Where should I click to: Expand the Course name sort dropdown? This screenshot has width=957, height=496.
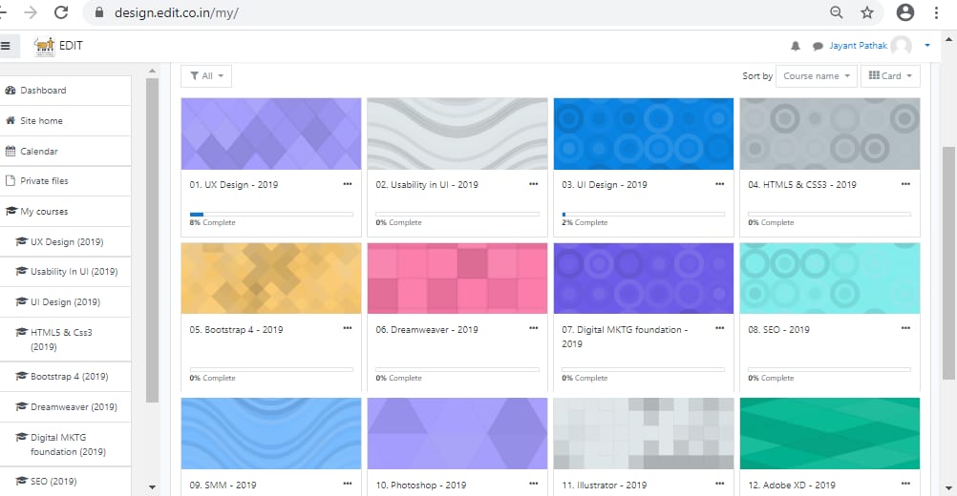(815, 76)
